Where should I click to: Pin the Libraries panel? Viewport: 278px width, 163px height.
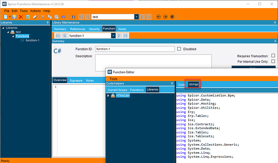48,23
